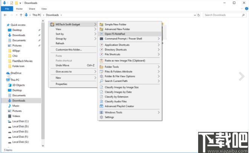Click the help icon at the ribbon's right
The width and height of the screenshot is (249, 153).
[x=247, y=9]
